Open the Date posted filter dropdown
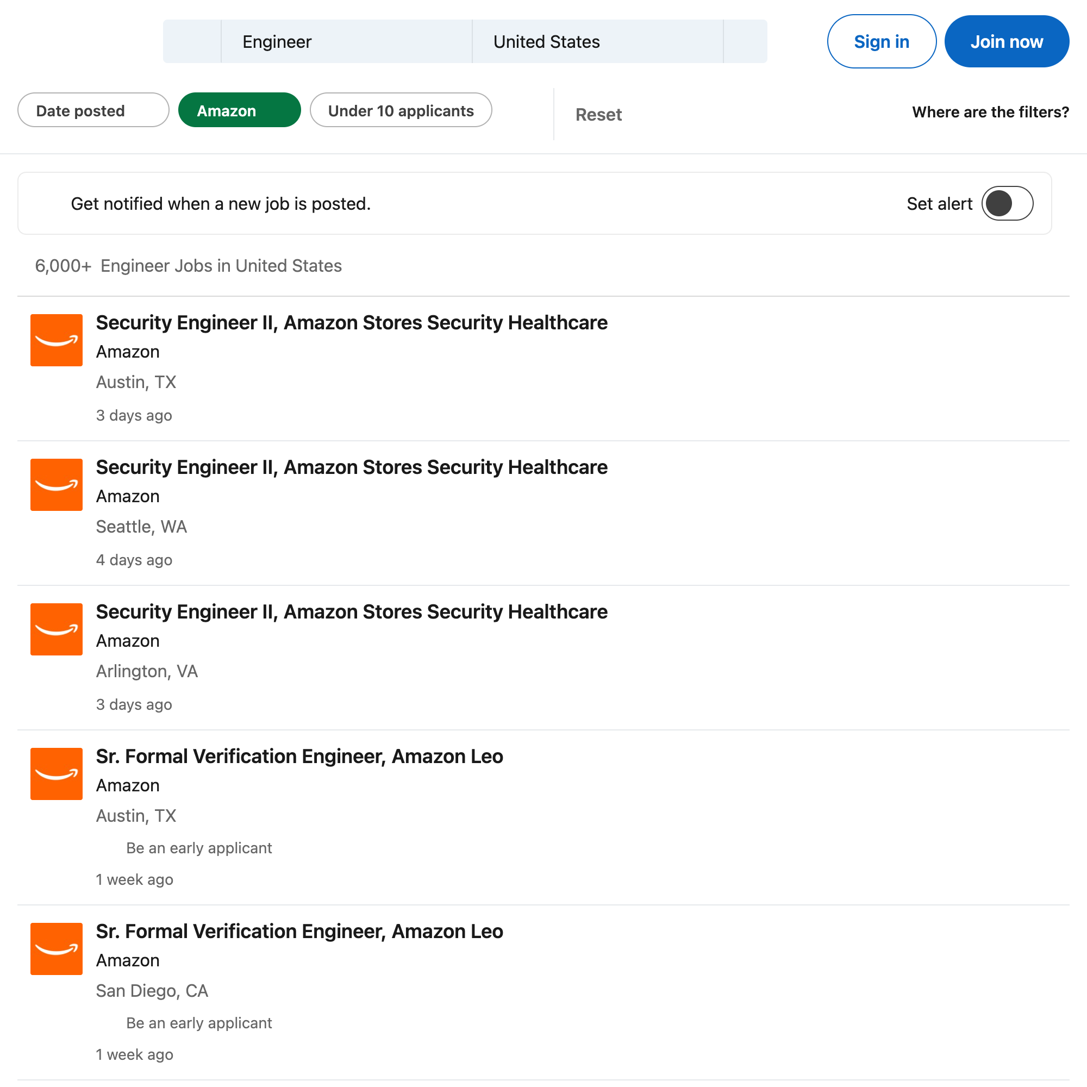This screenshot has width=1087, height=1087. [x=93, y=110]
